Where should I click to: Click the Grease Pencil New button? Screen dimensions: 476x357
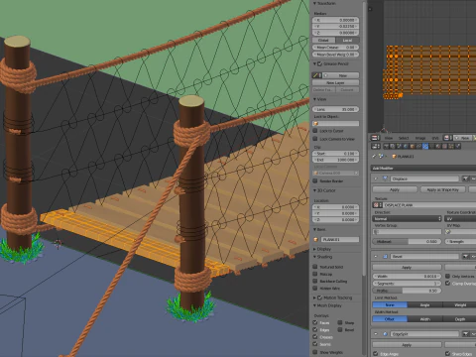pos(341,75)
